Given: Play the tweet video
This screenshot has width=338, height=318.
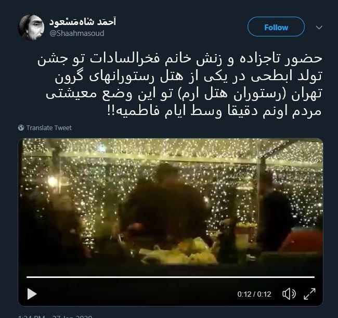Looking at the screenshot, I should tap(32, 294).
